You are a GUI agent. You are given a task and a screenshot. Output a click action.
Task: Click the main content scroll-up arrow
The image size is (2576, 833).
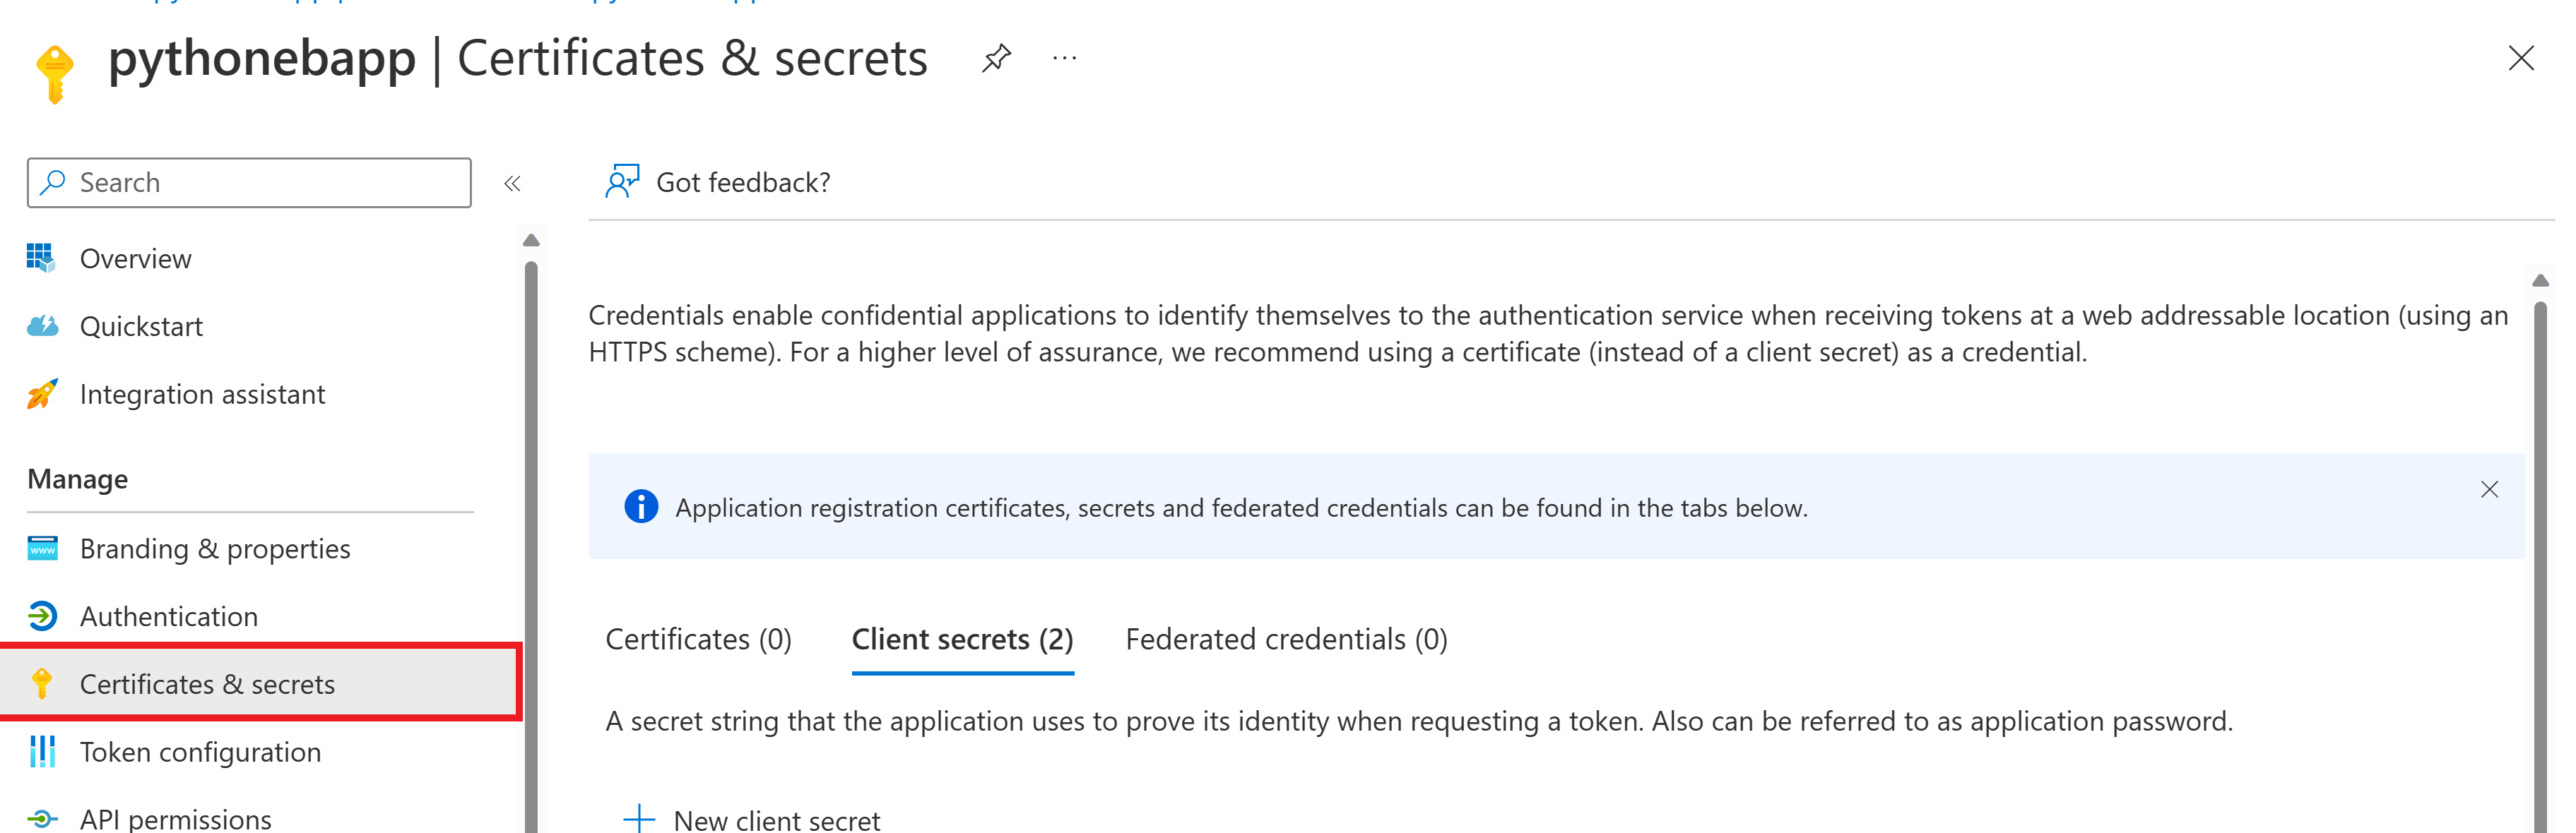[x=2540, y=281]
